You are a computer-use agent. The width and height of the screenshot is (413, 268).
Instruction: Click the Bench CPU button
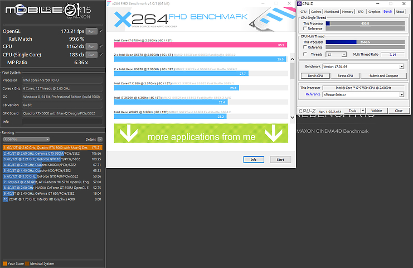click(315, 76)
